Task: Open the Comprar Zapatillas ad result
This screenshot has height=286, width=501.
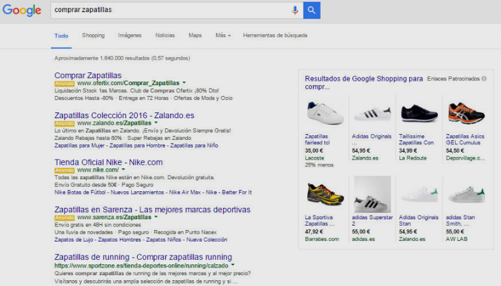Action: tap(88, 76)
